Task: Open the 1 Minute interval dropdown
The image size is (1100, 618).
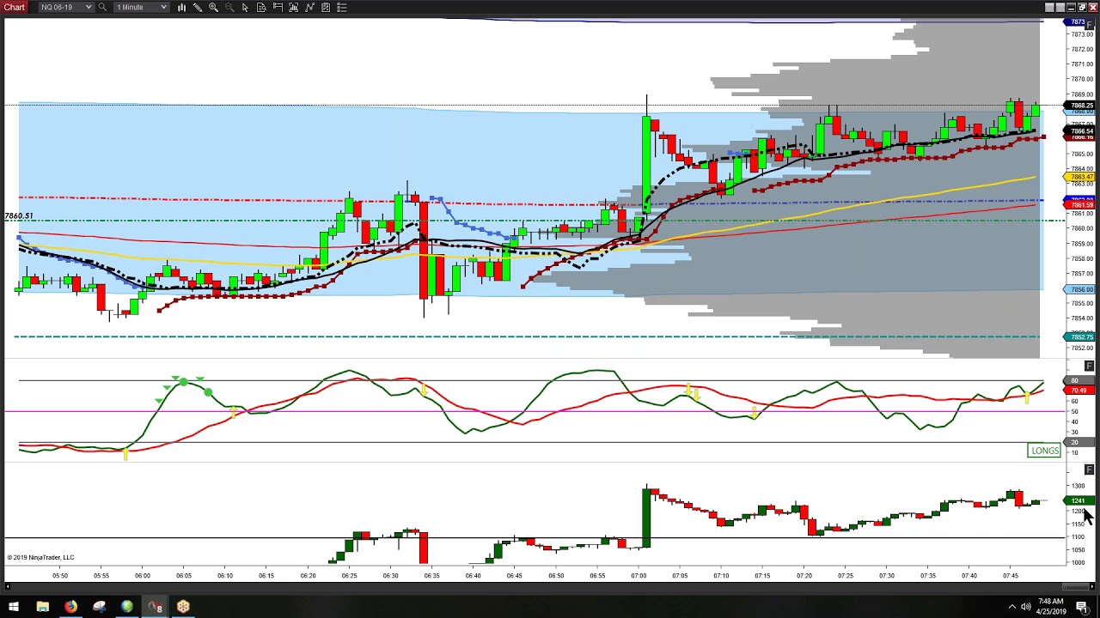Action: pyautogui.click(x=142, y=7)
